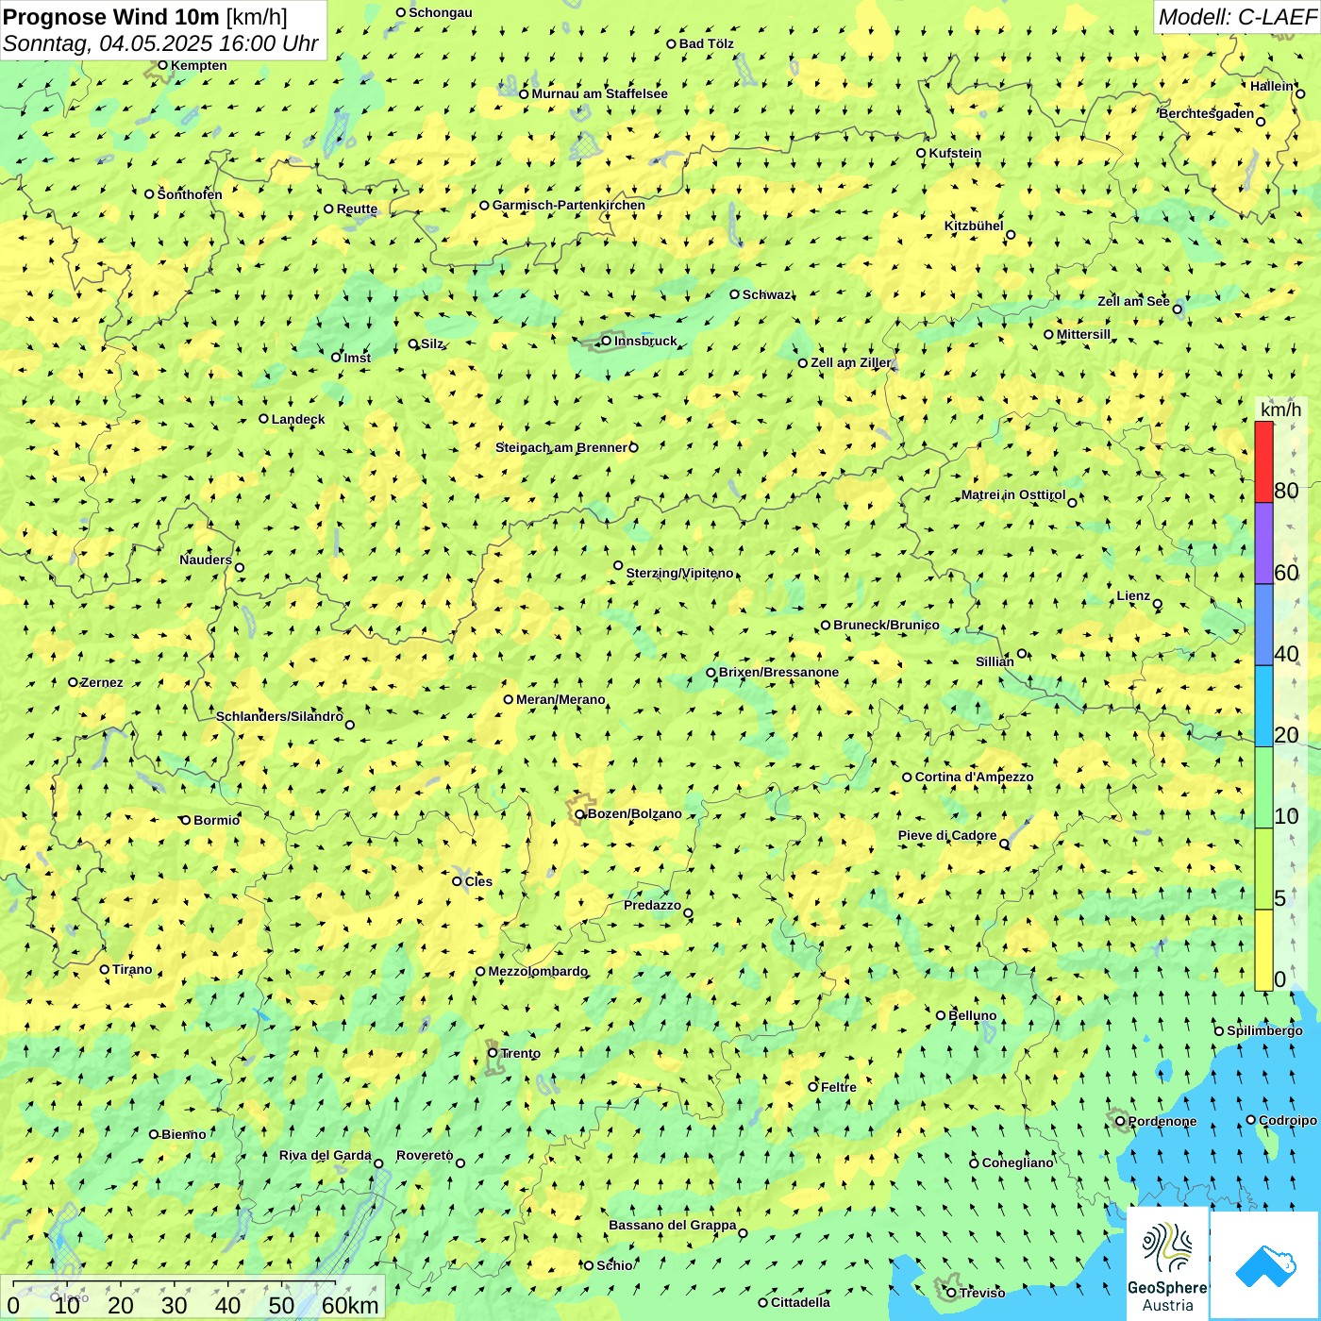Select the Tirano location marker

click(105, 969)
